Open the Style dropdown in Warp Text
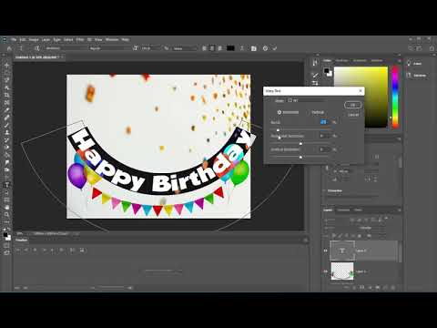The image size is (437, 328). click(x=307, y=100)
